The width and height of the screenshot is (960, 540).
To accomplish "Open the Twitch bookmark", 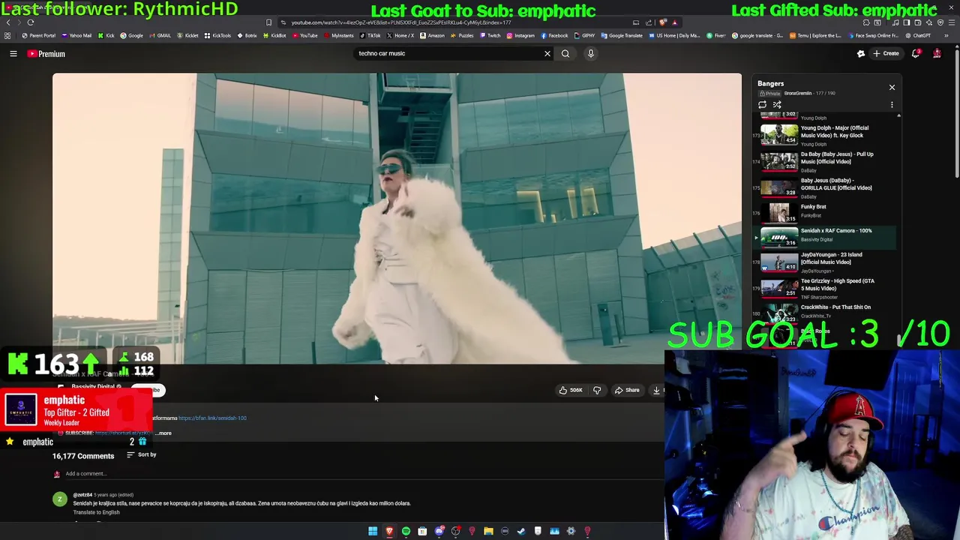I will click(490, 35).
